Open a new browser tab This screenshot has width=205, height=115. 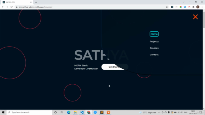pyautogui.click(x=36, y=2)
